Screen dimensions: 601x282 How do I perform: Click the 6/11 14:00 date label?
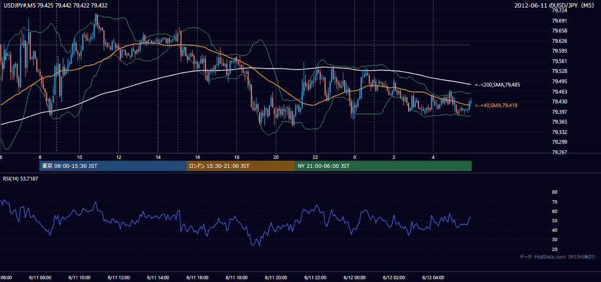[158, 277]
